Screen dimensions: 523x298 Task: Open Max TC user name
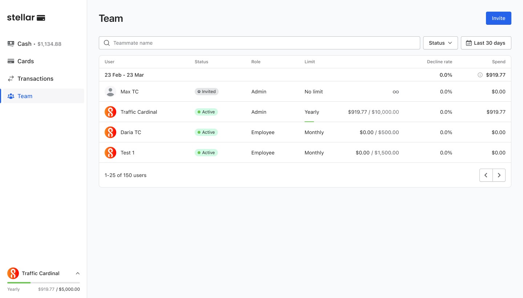130,92
